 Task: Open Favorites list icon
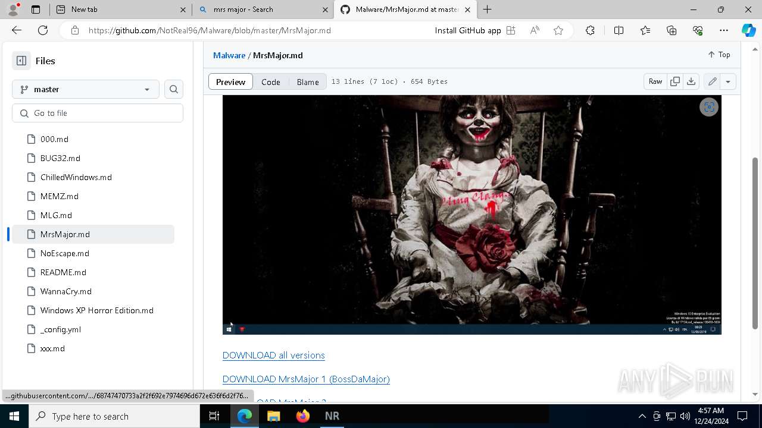point(645,30)
